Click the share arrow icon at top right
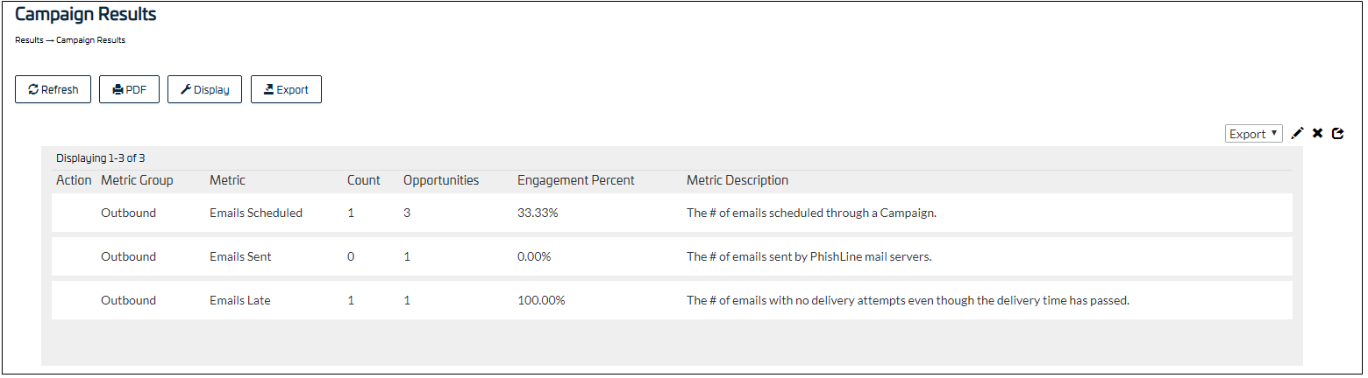Viewport: 1368px width, 378px height. 1337,134
